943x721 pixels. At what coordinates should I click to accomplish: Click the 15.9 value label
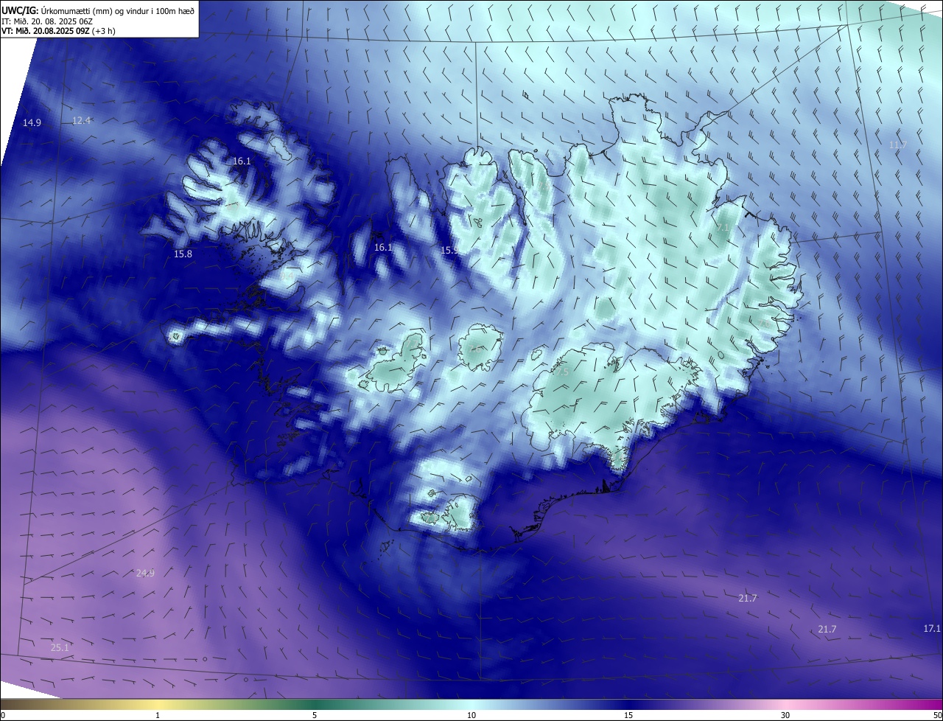(449, 251)
